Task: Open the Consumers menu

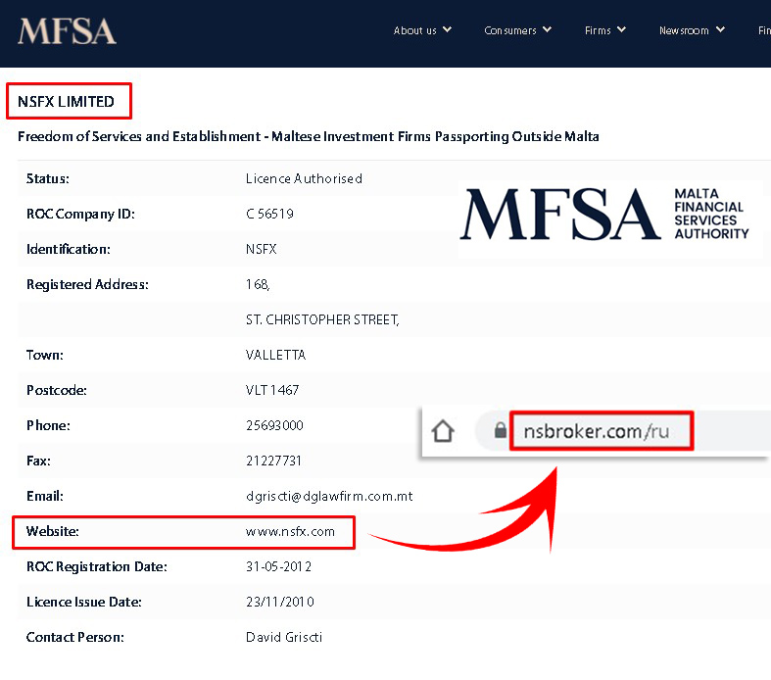Action: coord(509,30)
